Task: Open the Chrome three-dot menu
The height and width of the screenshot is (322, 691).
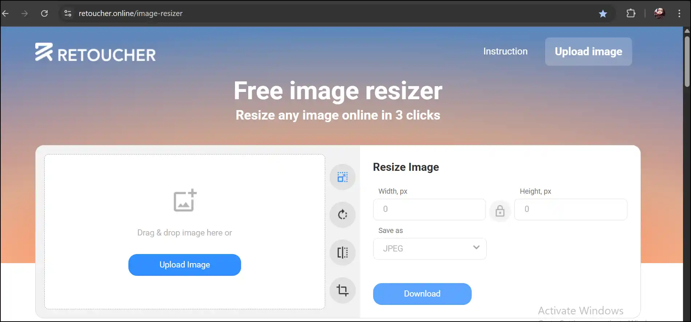Action: [x=679, y=13]
